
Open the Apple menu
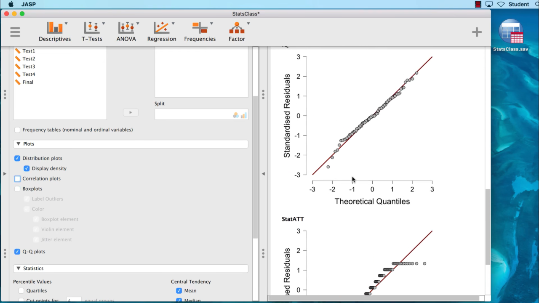11,4
